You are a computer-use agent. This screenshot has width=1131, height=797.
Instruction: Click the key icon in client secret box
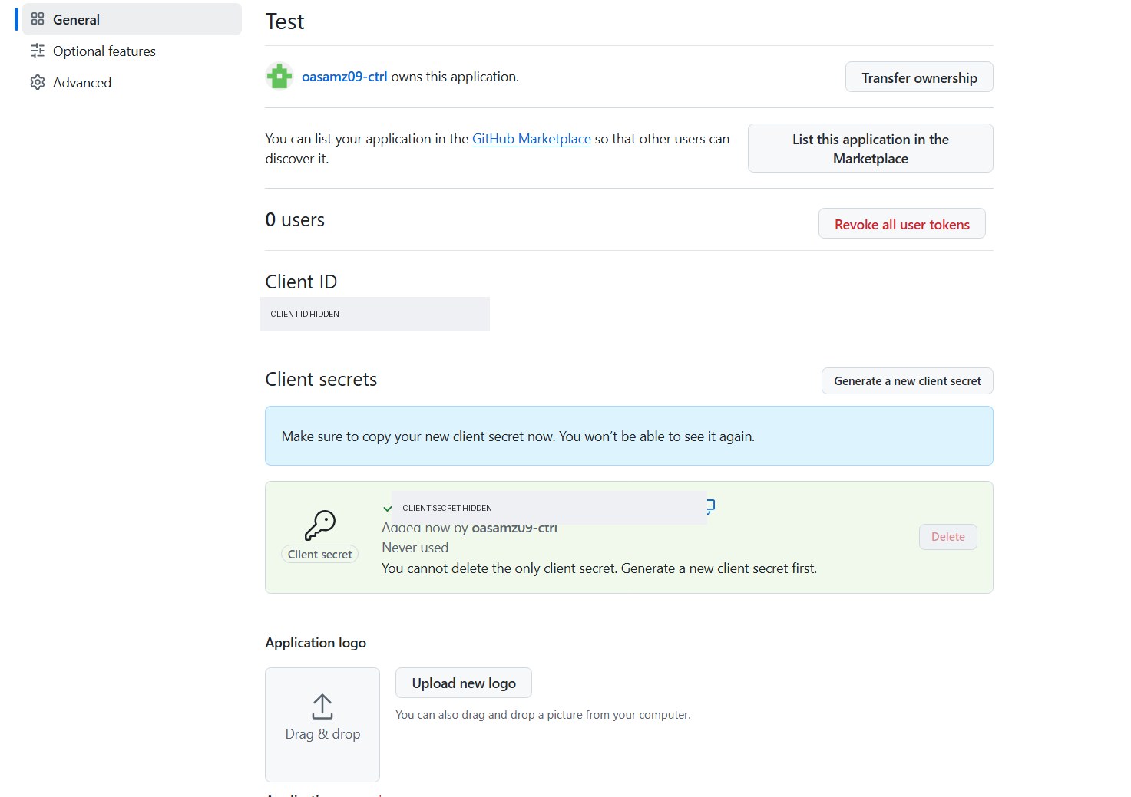(320, 525)
